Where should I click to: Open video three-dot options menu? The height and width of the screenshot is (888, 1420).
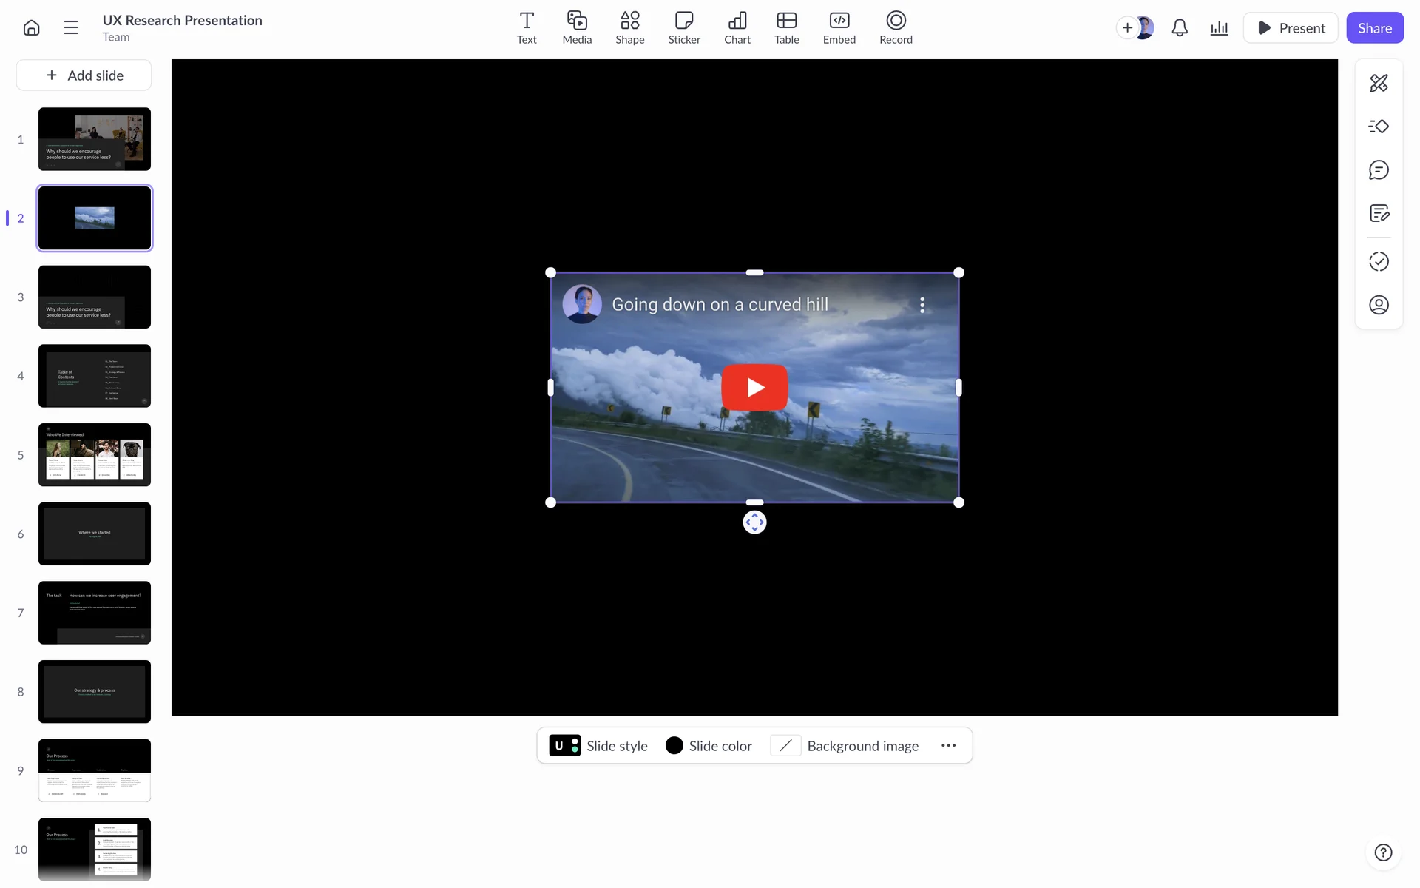[922, 305]
